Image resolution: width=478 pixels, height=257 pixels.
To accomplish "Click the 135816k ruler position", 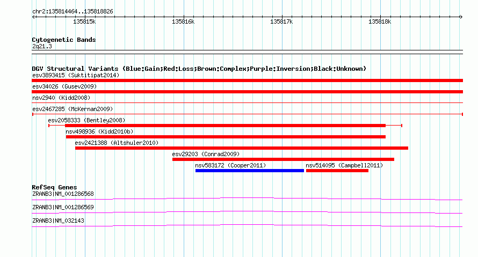I will point(183,21).
